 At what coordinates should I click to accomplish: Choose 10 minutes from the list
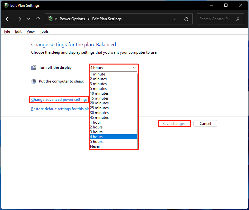pyautogui.click(x=113, y=93)
